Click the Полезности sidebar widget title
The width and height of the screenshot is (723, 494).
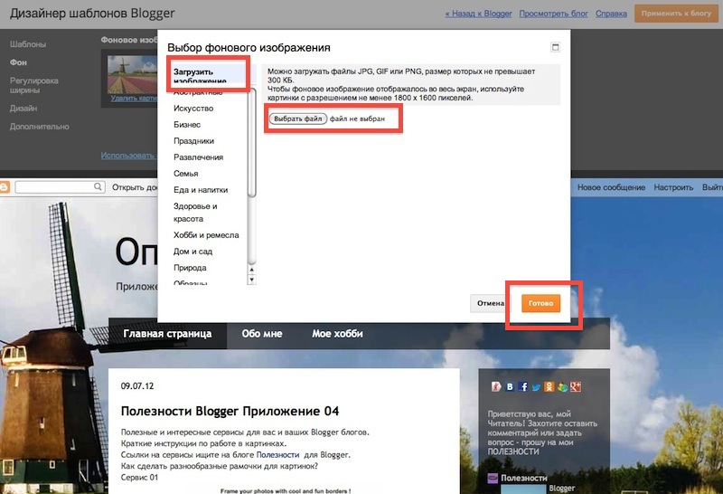524,479
